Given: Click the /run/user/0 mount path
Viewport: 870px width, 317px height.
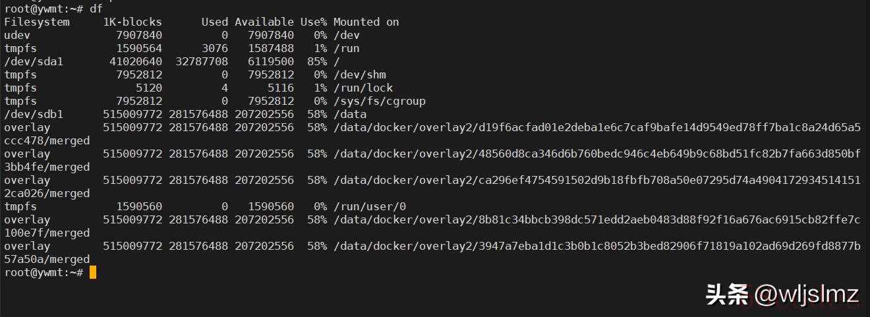Looking at the screenshot, I should (x=370, y=206).
